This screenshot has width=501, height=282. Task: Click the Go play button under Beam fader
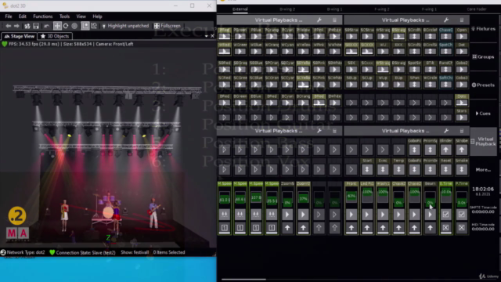point(430,215)
